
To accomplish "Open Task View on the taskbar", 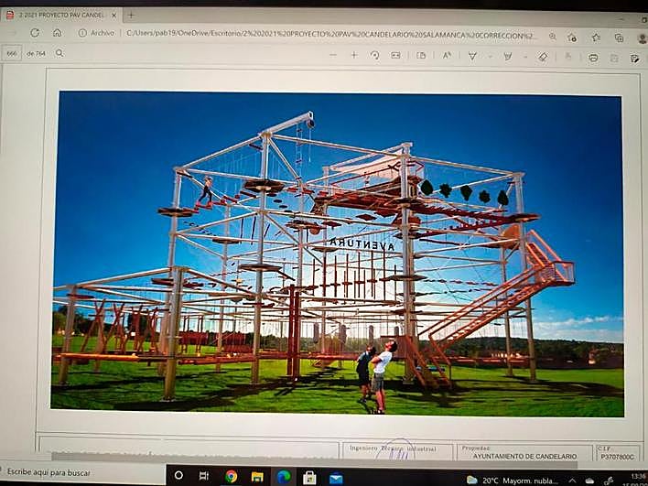I will (204, 476).
